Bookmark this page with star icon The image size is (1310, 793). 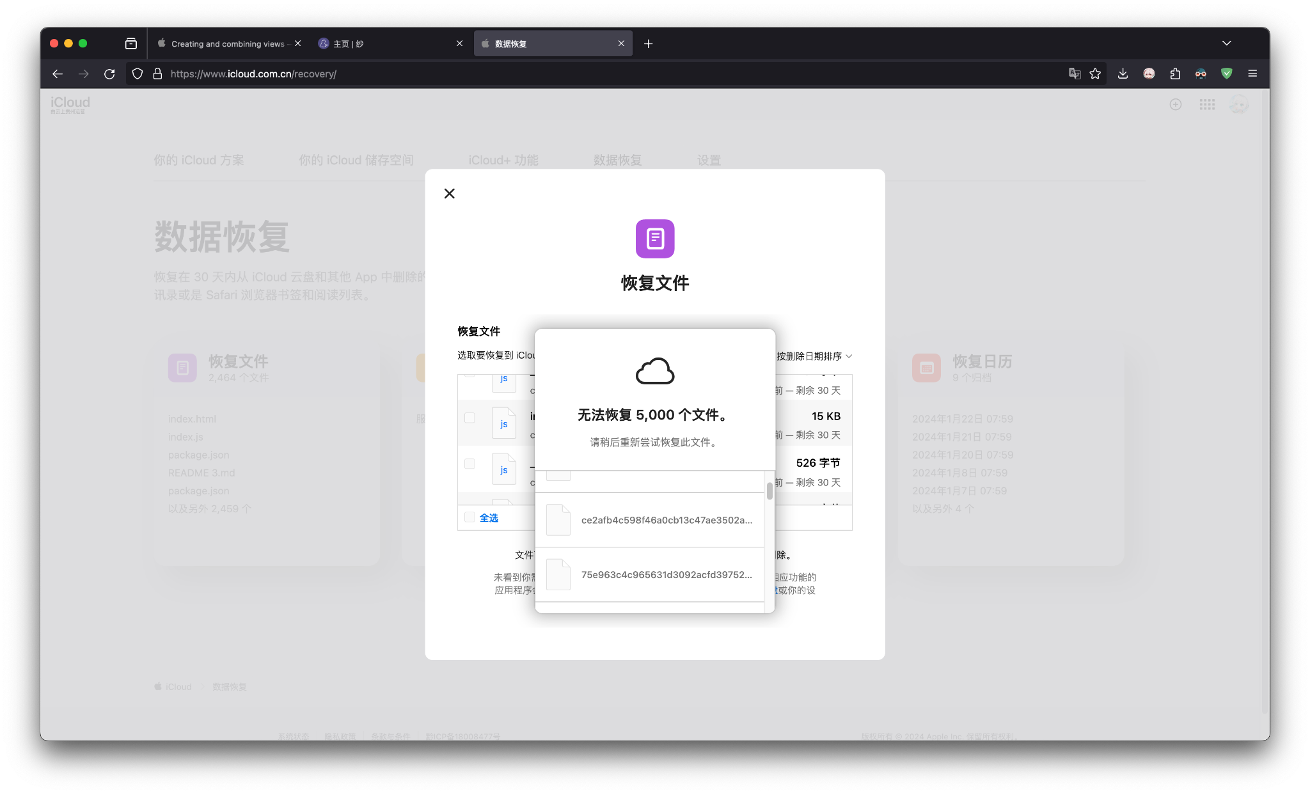tap(1095, 74)
